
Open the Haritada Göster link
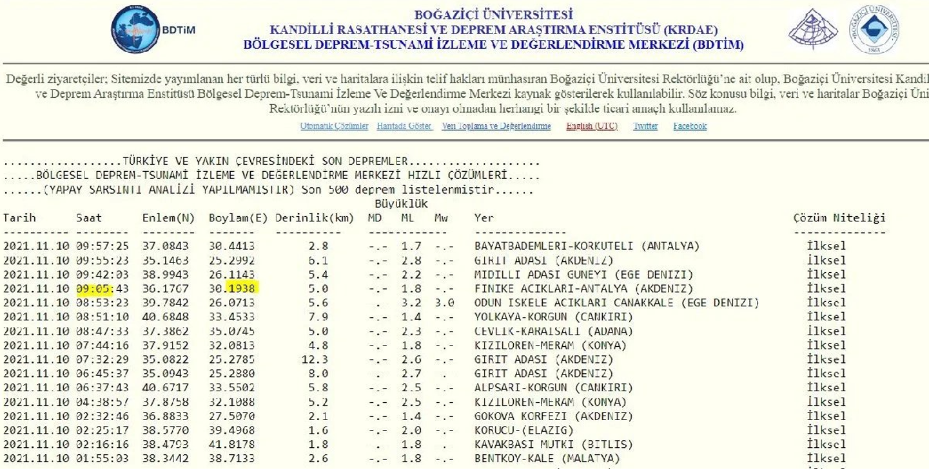coord(404,126)
